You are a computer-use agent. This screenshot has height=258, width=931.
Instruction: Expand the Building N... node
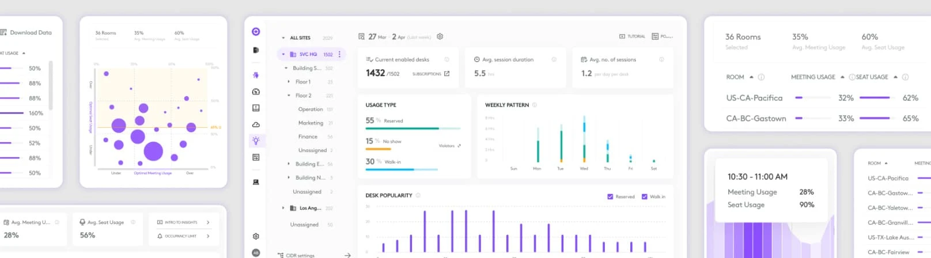289,178
